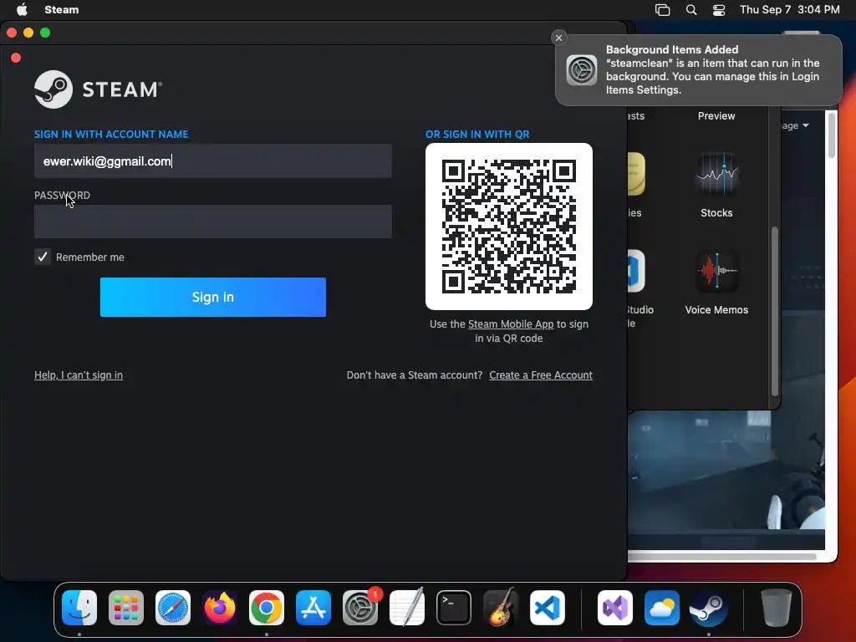Image resolution: width=856 pixels, height=642 pixels.
Task: Click the Steam logo in login window
Action: point(99,89)
